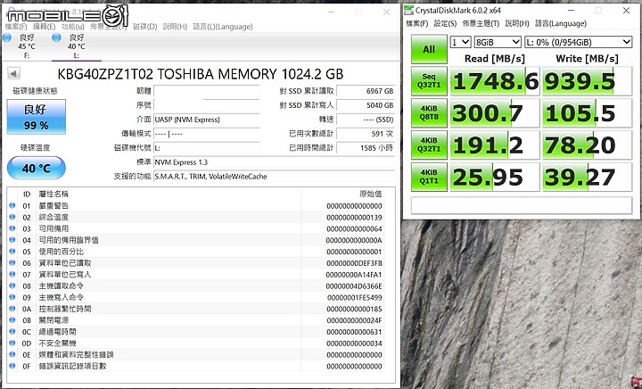The height and width of the screenshot is (389, 642).
Task: Open CrystalDiskInfo 編輯(E) menu
Action: click(x=44, y=27)
